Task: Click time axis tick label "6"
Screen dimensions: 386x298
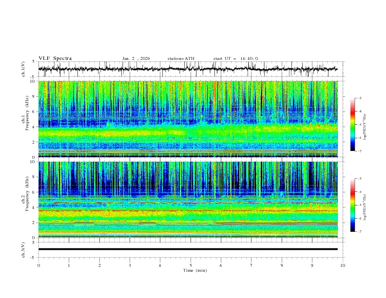Action: pos(221,265)
